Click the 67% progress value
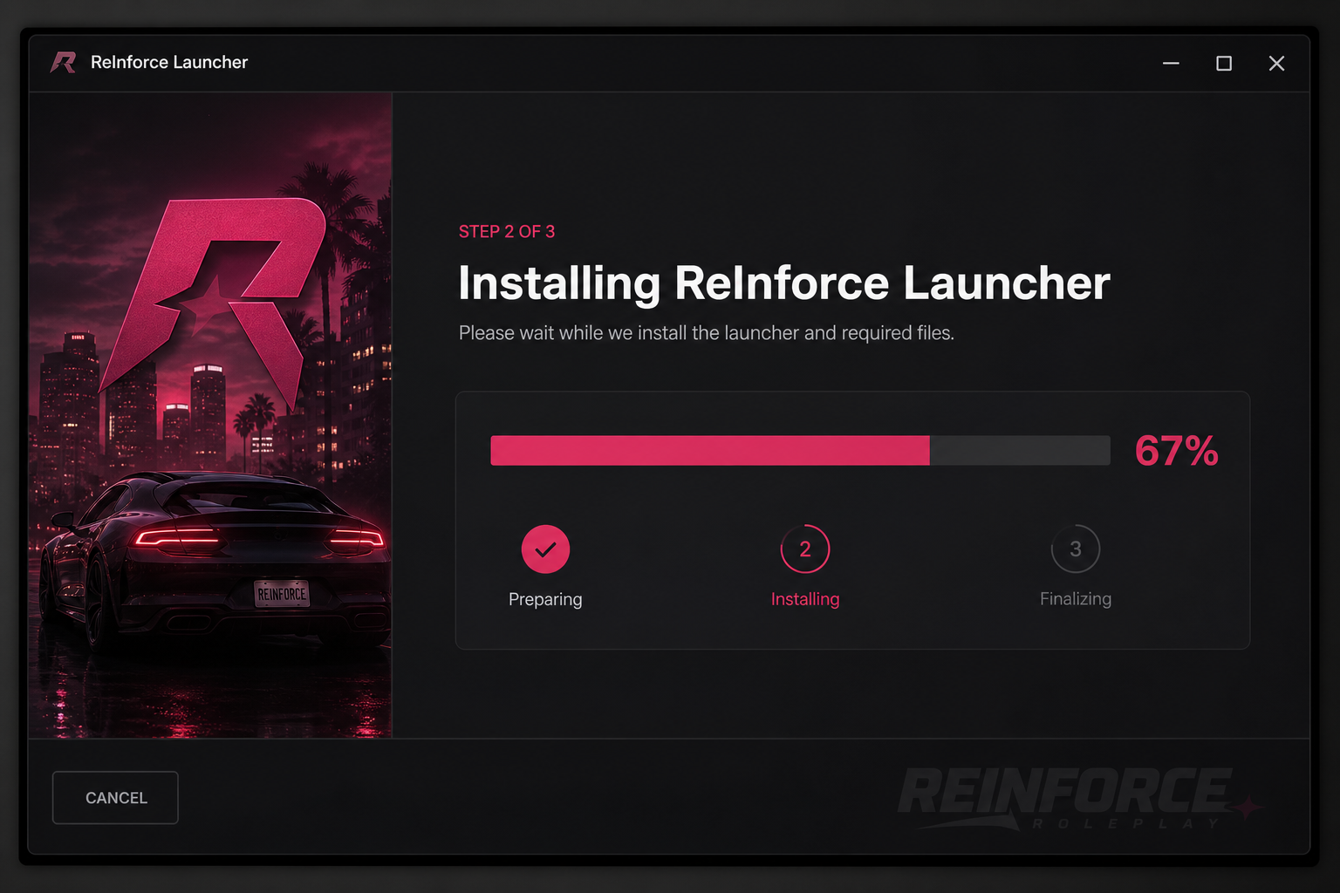This screenshot has height=893, width=1340. [1176, 451]
